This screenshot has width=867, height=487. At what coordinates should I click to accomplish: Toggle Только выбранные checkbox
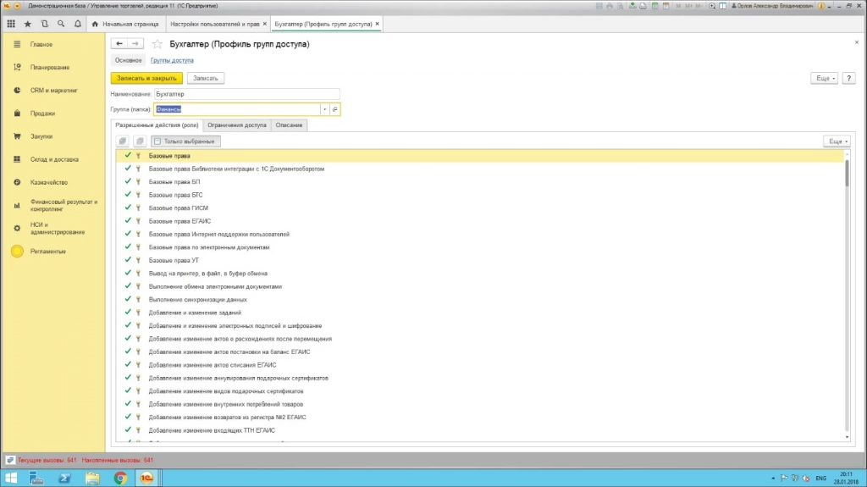pos(185,141)
